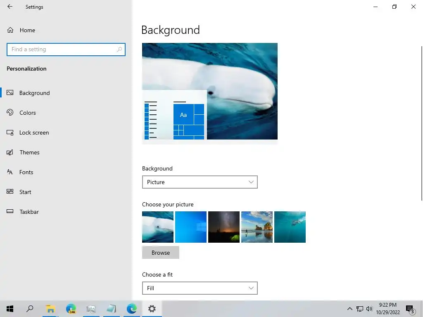Go to Colors settings page
Screen dimensions: 423x317
pos(66,113)
